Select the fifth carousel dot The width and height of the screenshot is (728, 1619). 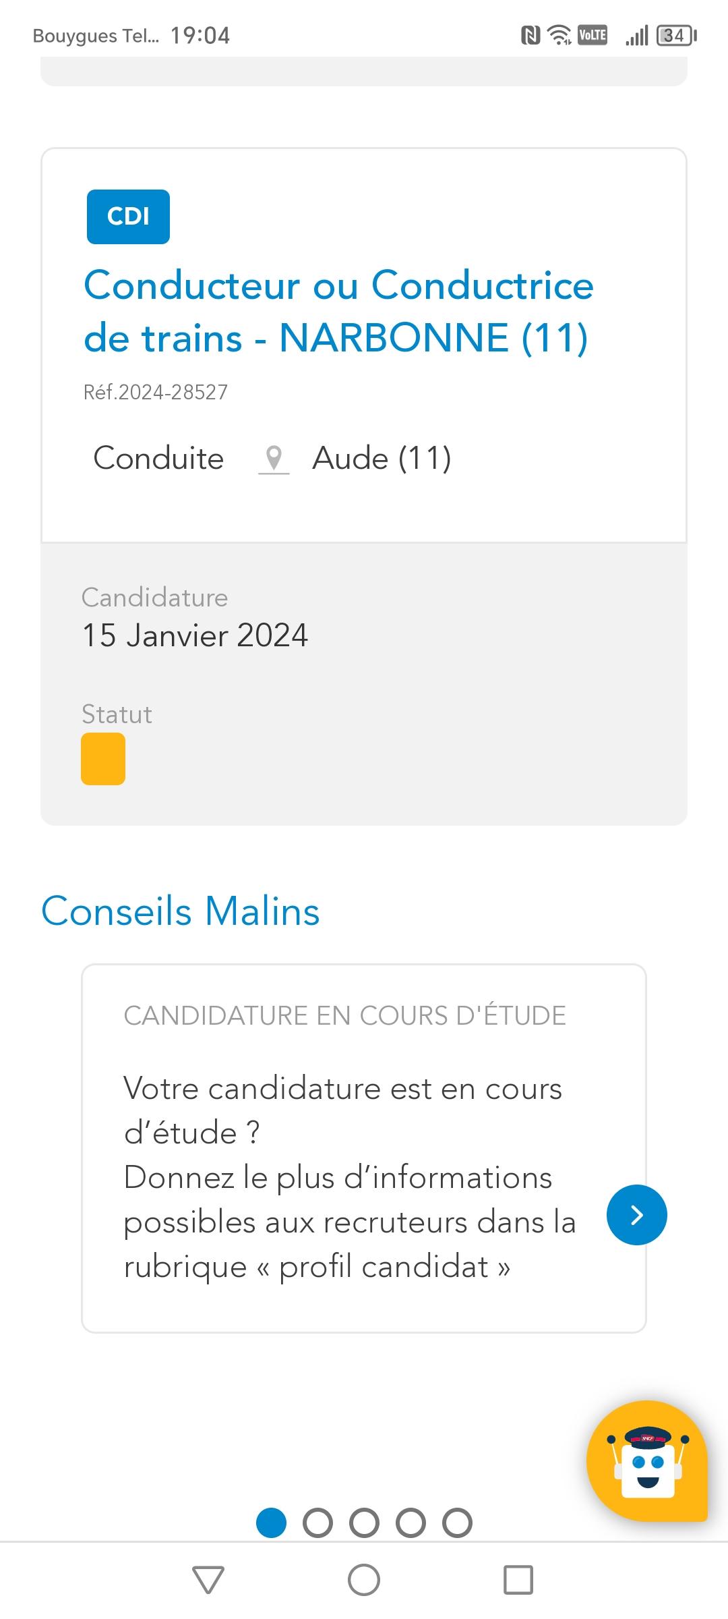click(x=458, y=1523)
